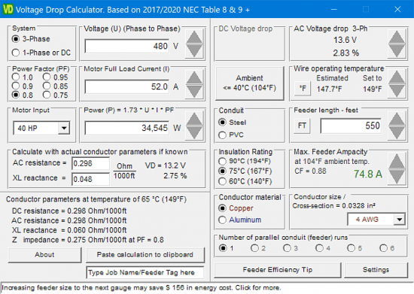The height and width of the screenshot is (294, 414).
Task: Lower wire operating temperature down arrow
Action: pyautogui.click(x=397, y=91)
